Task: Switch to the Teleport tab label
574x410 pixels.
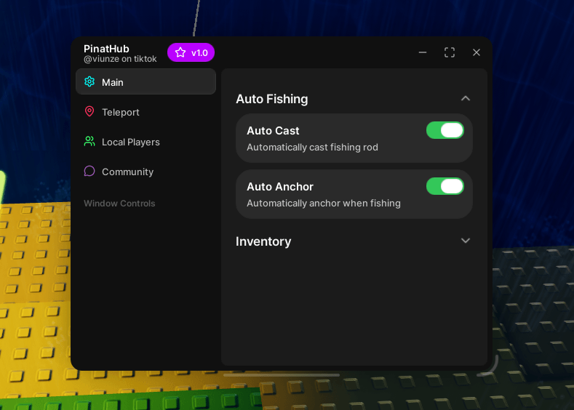Action: [121, 112]
